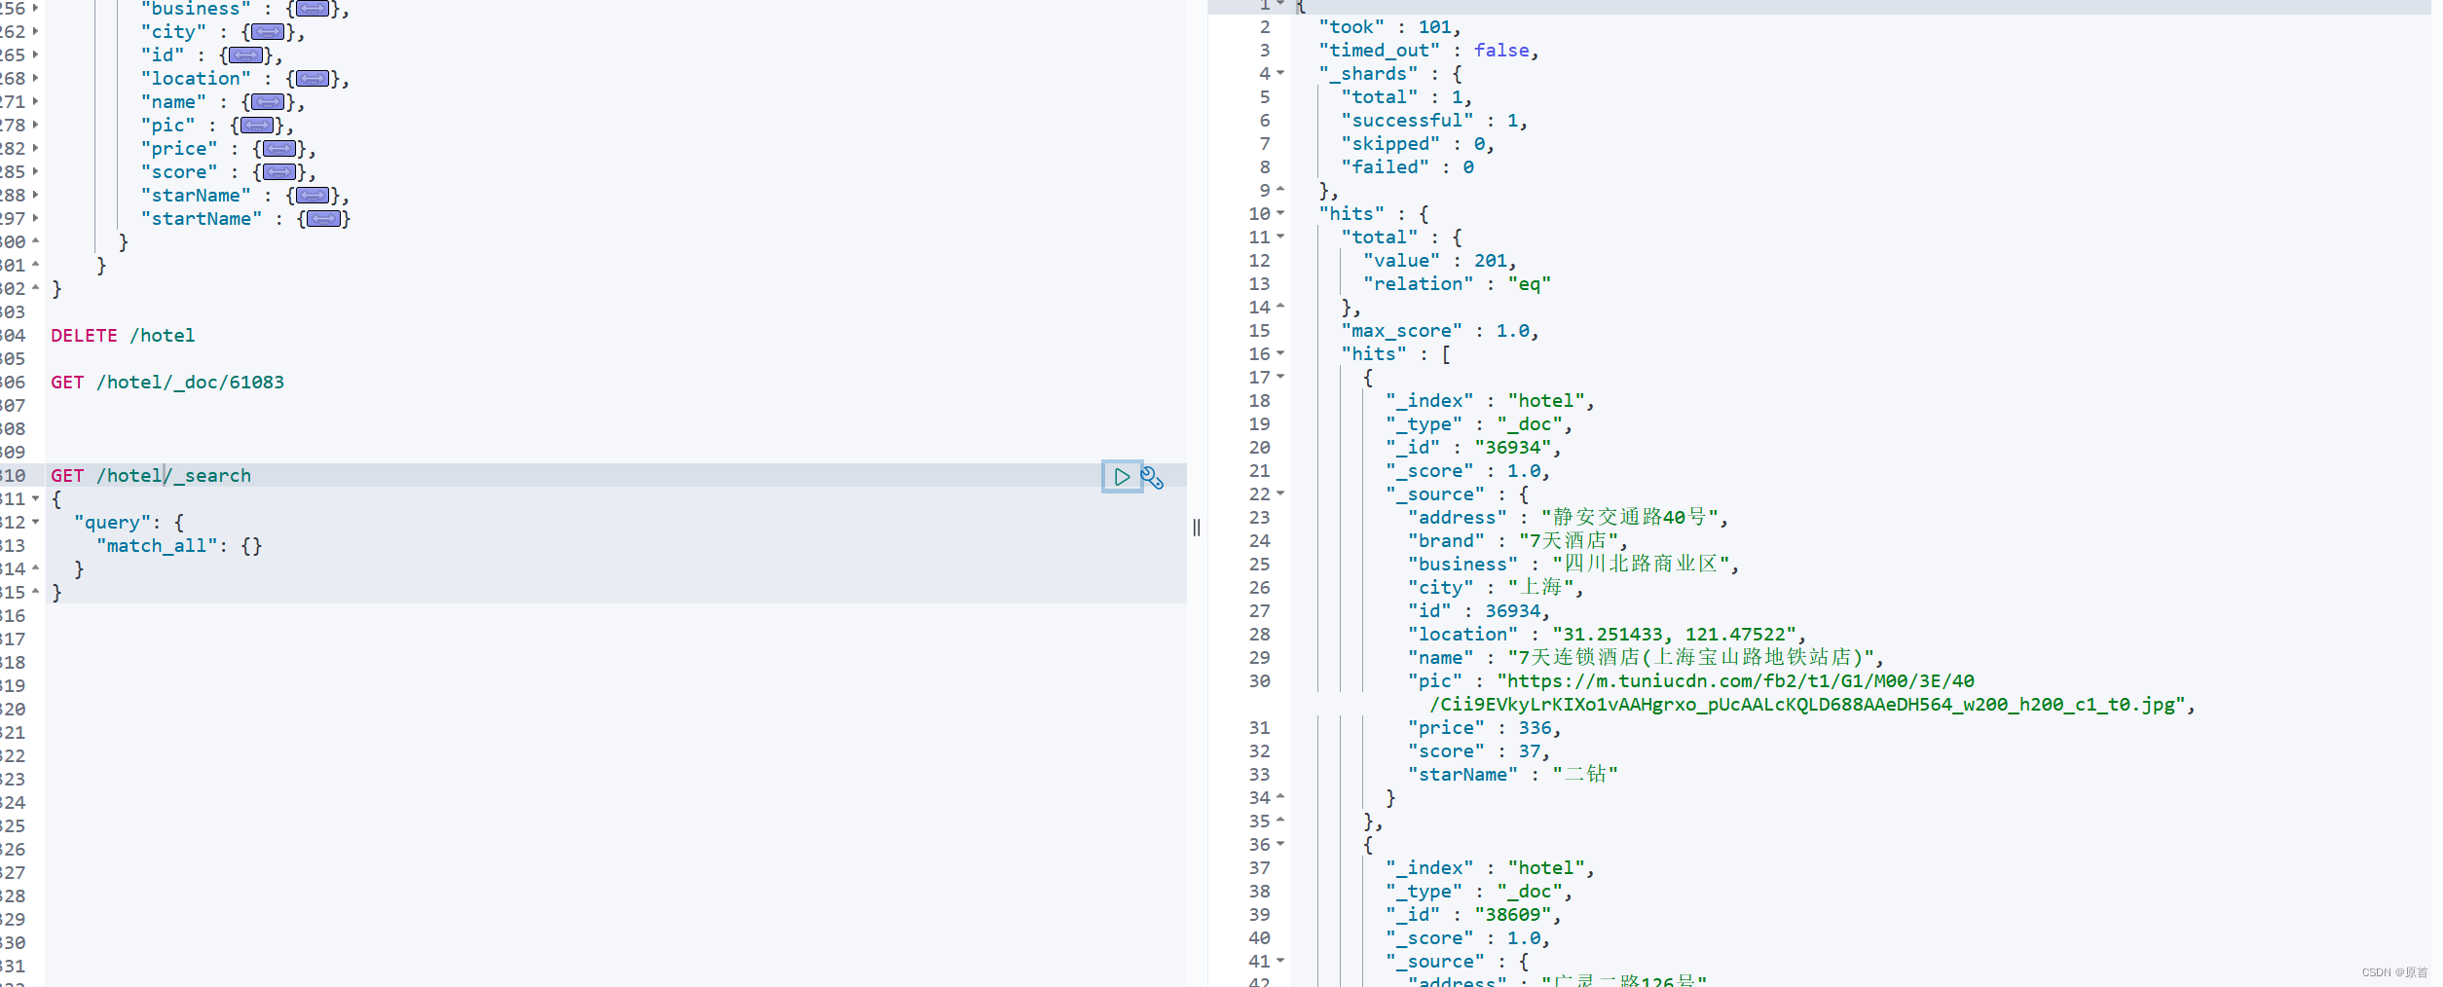This screenshot has height=987, width=2443.
Task: Collapse the second hit object at line 36
Action: tap(1280, 844)
